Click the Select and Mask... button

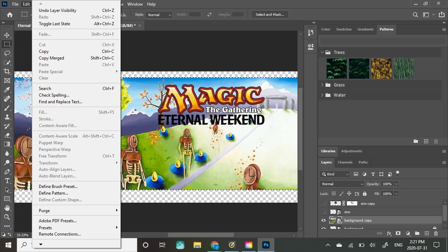(x=270, y=15)
